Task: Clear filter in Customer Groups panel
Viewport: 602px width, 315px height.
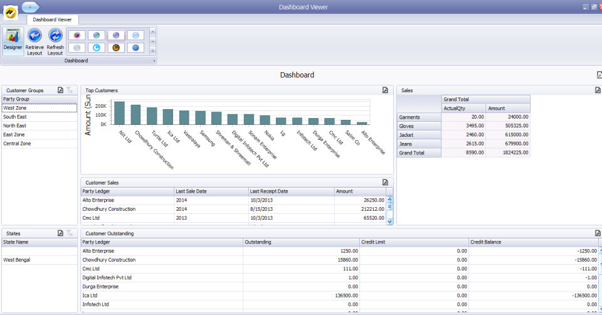Action: (x=70, y=90)
